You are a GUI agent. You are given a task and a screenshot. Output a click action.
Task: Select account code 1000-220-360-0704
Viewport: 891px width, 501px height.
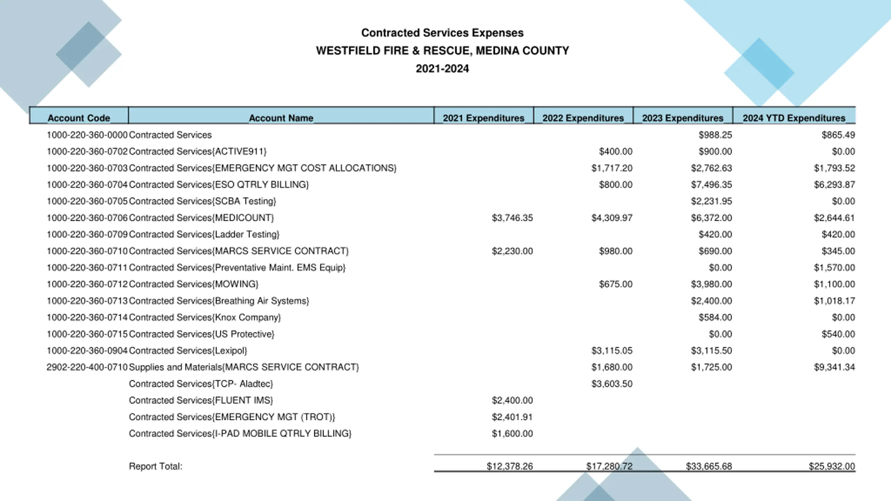point(87,185)
